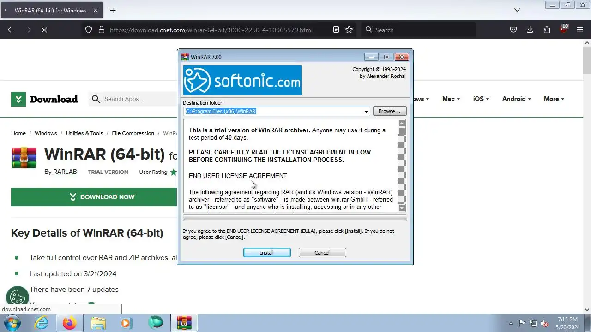Click the softonic.com banner logo
The width and height of the screenshot is (591, 332).
(x=242, y=80)
